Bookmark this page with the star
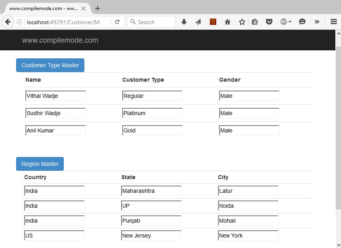The height and width of the screenshot is (248, 341). [242, 22]
